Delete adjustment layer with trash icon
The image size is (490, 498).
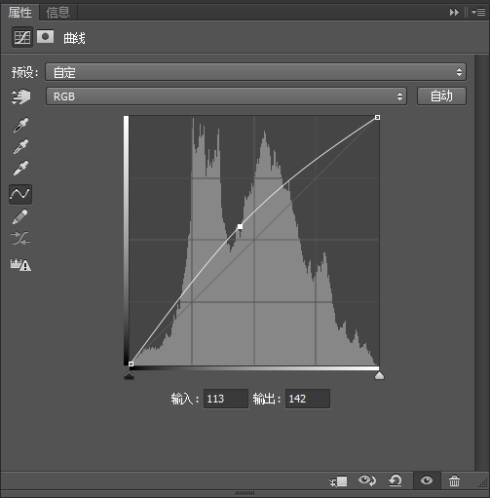click(454, 480)
